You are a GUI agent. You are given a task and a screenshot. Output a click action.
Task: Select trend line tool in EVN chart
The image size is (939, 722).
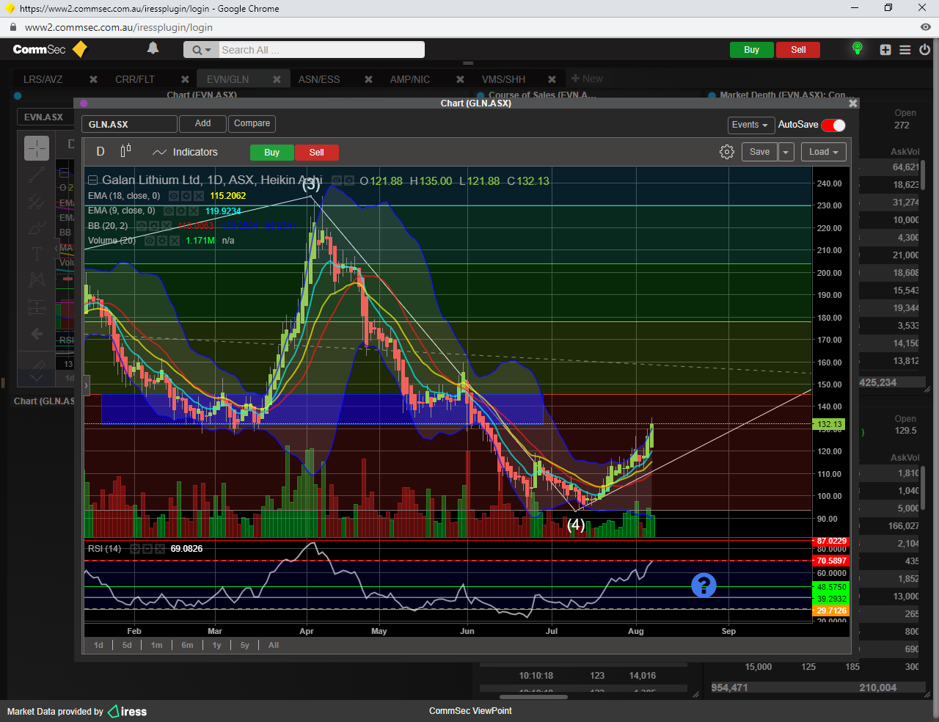[x=37, y=175]
